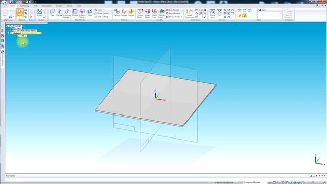The height and width of the screenshot is (184, 327).
Task: Open the 2-Bend Corner dropdown arrow
Action: (x=85, y=17)
